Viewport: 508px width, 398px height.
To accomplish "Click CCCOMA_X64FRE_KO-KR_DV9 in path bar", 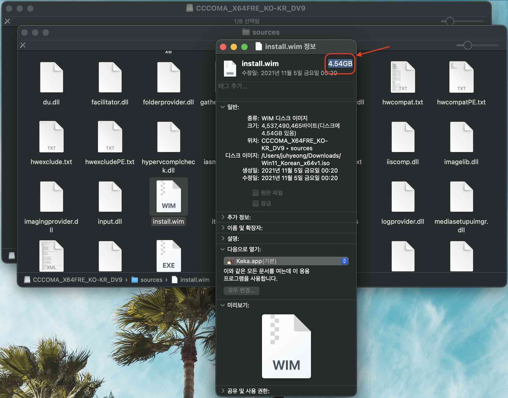I will pyautogui.click(x=73, y=280).
